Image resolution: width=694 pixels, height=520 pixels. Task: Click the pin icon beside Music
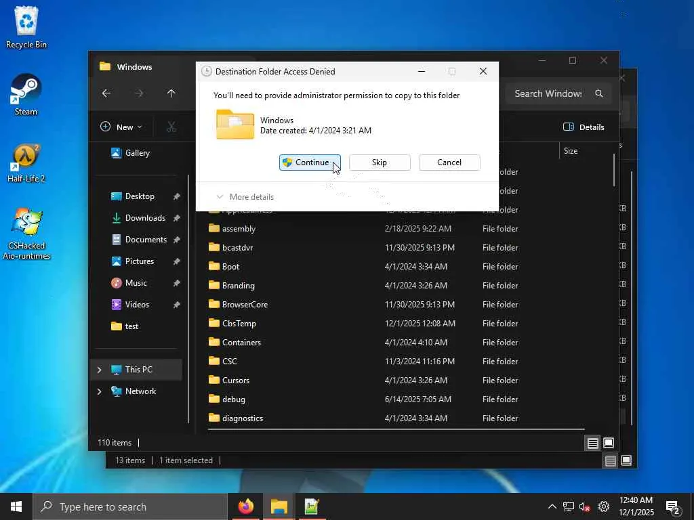[177, 283]
